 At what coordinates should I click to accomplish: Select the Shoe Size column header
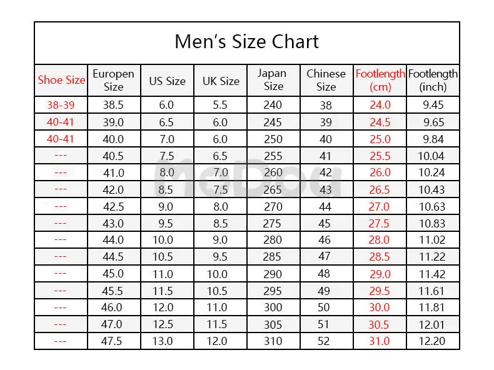pos(61,80)
